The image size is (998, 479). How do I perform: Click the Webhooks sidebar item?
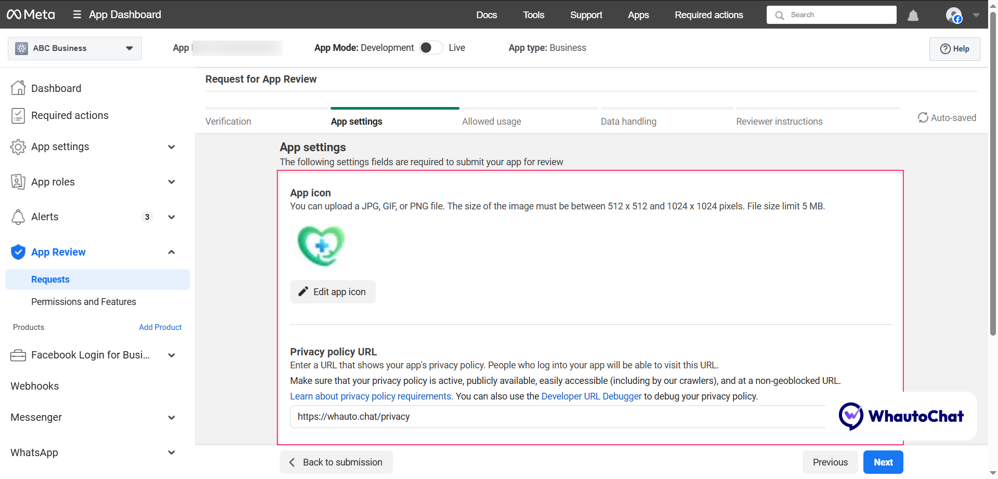[x=35, y=386]
